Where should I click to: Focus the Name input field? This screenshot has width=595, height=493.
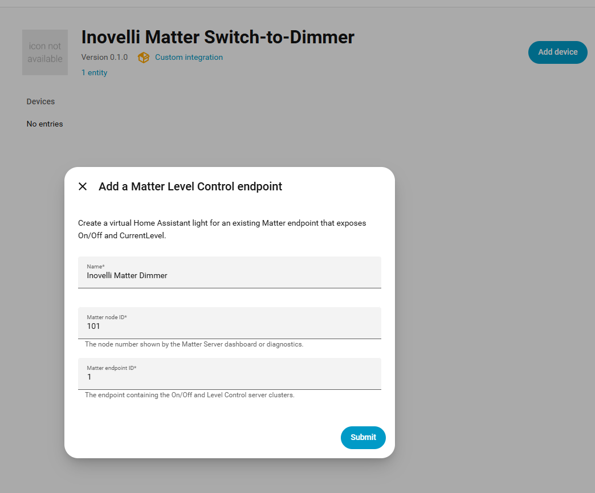click(x=230, y=272)
